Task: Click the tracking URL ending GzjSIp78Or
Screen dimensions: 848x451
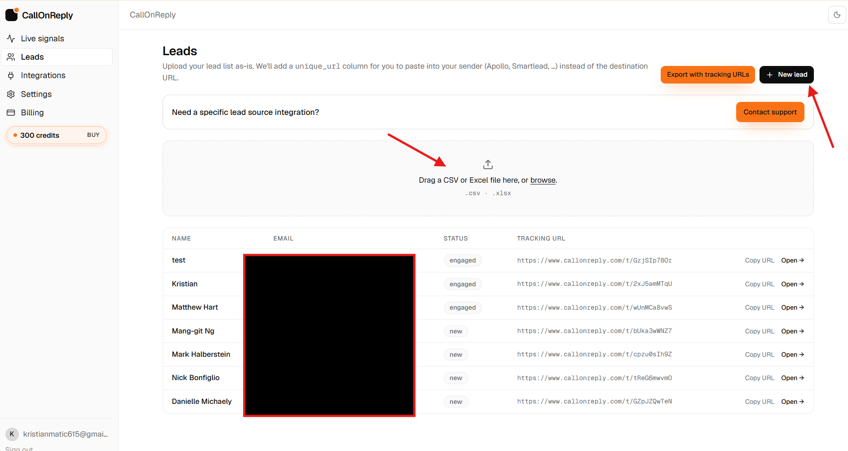Action: pyautogui.click(x=594, y=260)
